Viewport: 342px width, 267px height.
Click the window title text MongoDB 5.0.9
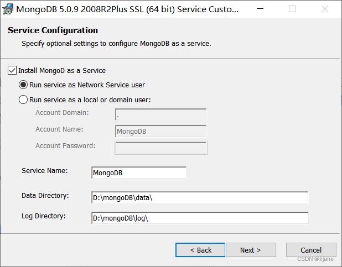(x=127, y=9)
